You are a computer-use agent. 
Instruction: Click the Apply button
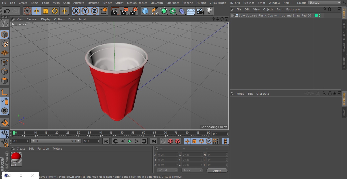pos(217,170)
